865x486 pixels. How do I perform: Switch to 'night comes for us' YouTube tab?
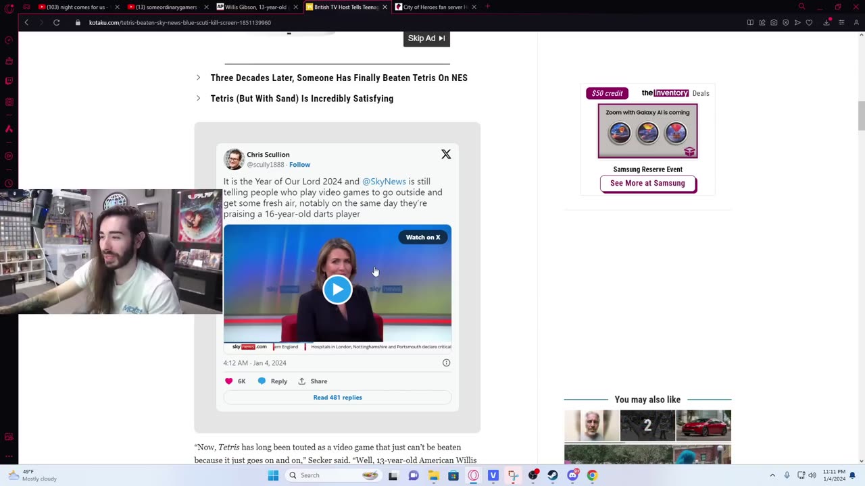[x=79, y=7]
